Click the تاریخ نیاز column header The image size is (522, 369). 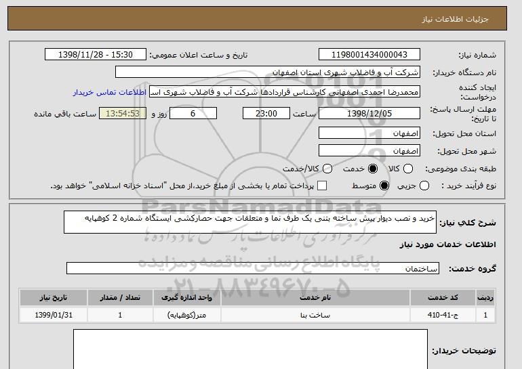54,297
